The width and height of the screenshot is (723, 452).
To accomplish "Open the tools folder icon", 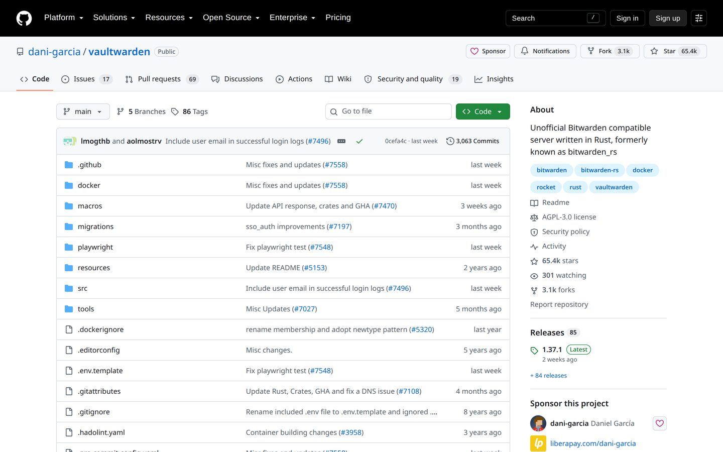I will 69,309.
